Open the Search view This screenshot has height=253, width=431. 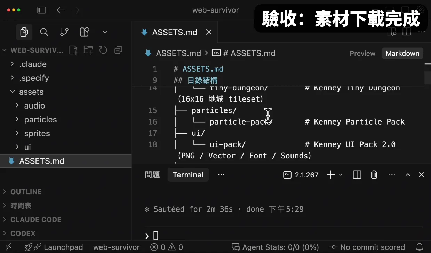(x=44, y=32)
